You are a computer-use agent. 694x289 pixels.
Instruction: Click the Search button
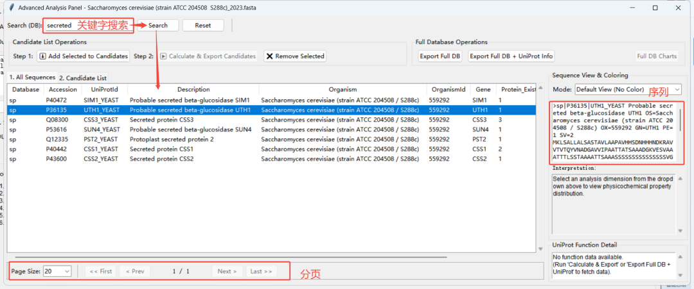(158, 26)
